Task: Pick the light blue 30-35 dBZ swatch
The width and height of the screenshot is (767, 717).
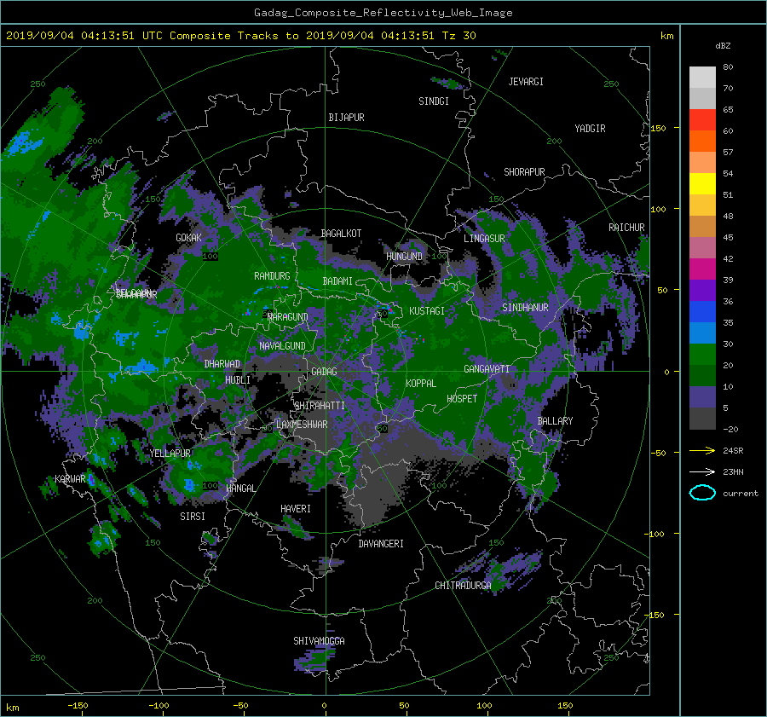Action: tap(702, 332)
